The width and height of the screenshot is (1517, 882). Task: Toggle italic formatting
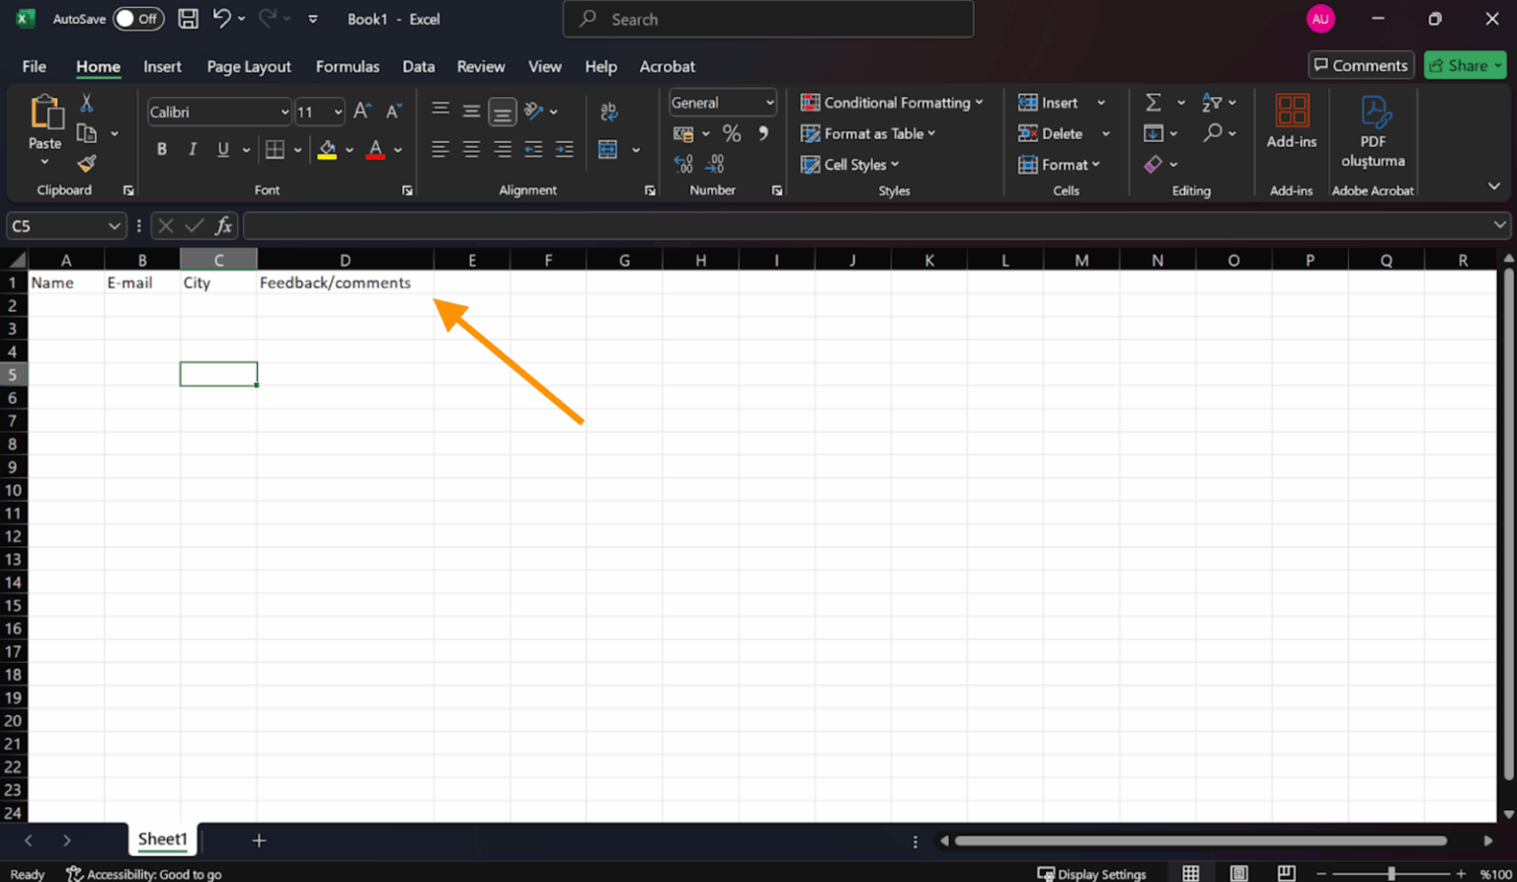pyautogui.click(x=193, y=149)
